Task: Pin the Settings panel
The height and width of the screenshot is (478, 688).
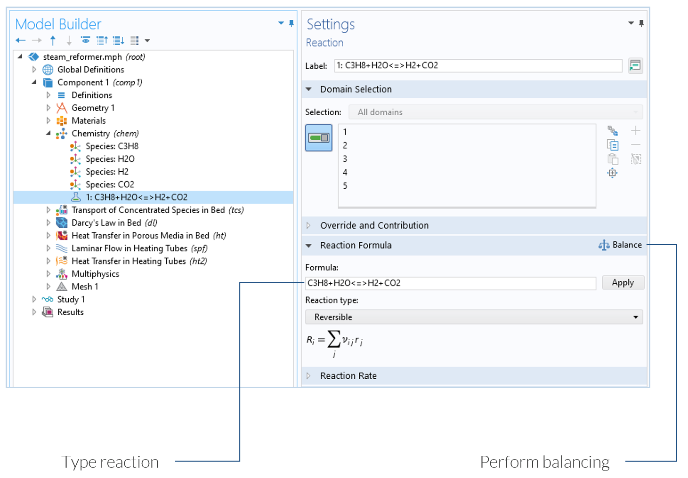Action: point(641,24)
